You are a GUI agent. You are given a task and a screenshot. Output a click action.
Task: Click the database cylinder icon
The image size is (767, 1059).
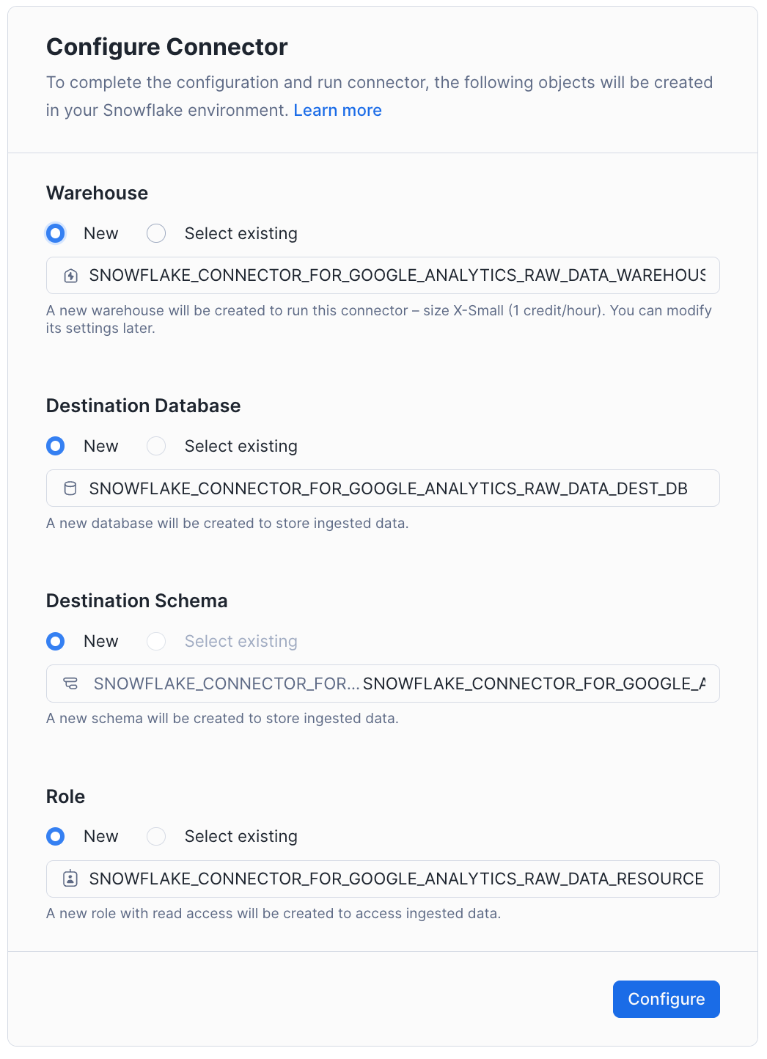point(70,488)
